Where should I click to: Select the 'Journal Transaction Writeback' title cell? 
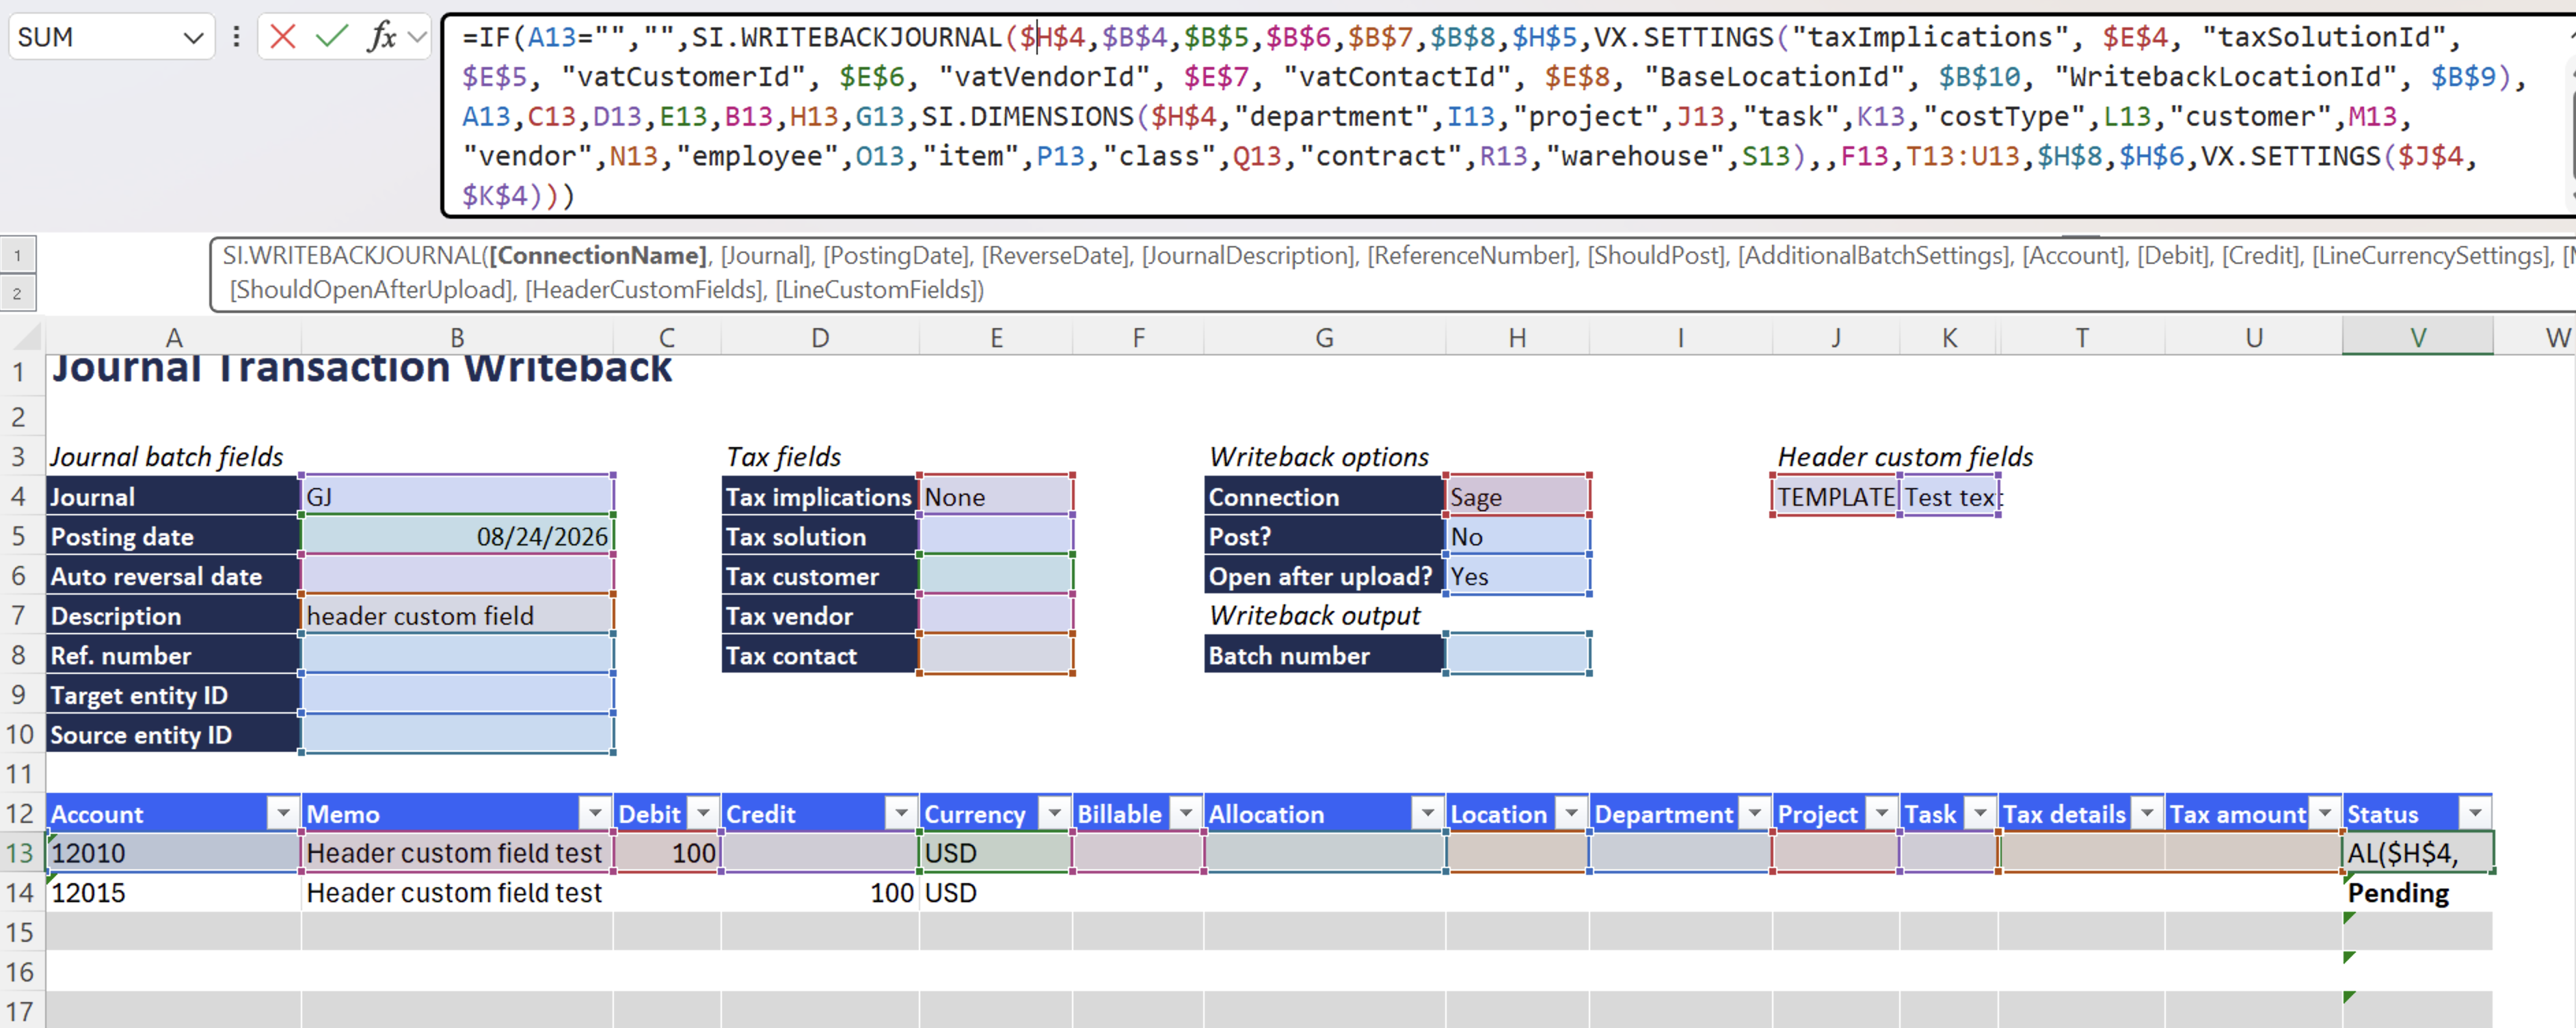pyautogui.click(x=361, y=369)
